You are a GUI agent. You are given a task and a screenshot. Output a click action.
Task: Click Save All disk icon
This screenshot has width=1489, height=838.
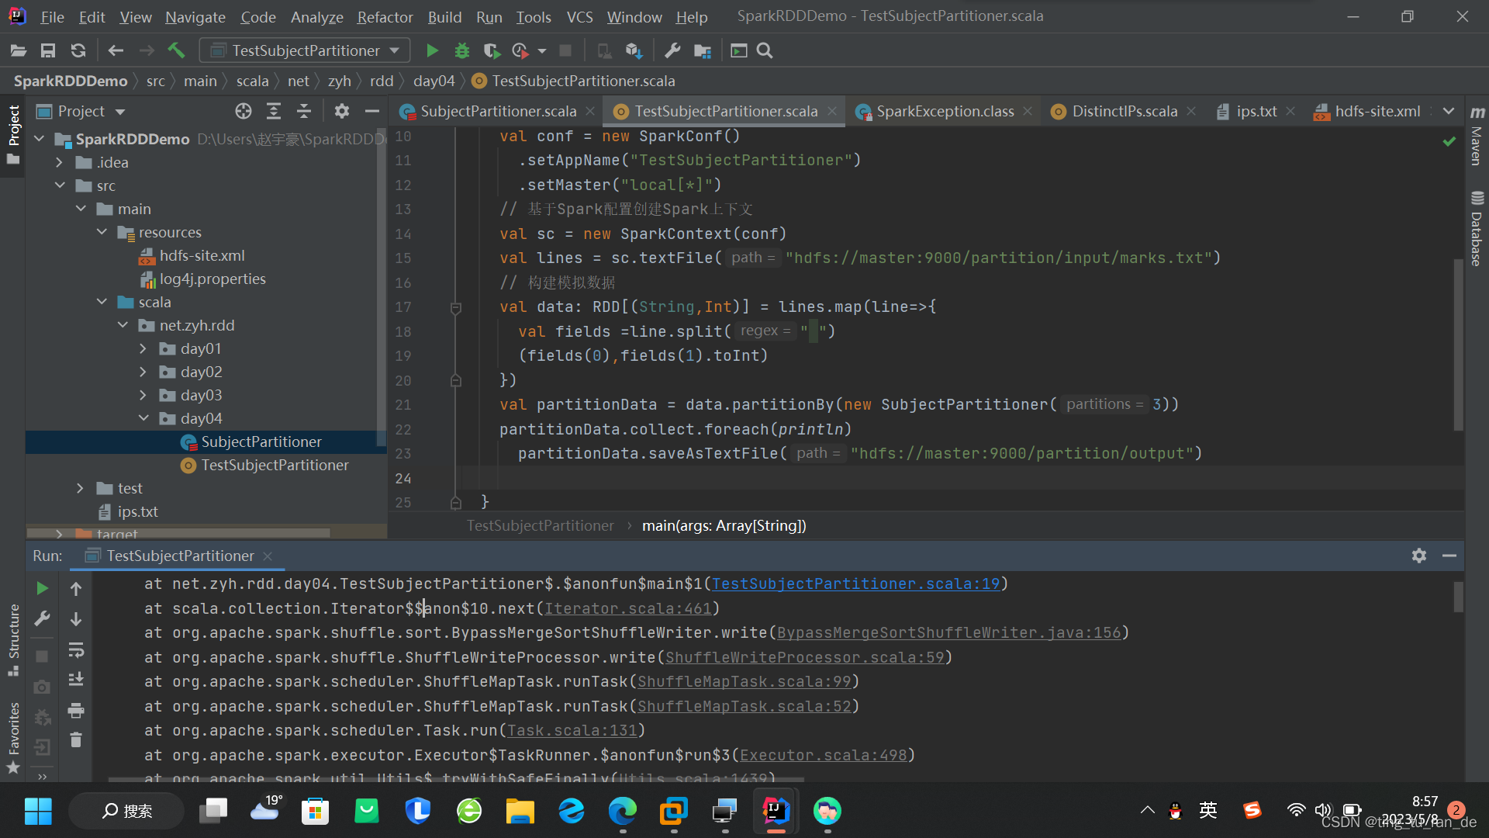pyautogui.click(x=48, y=50)
